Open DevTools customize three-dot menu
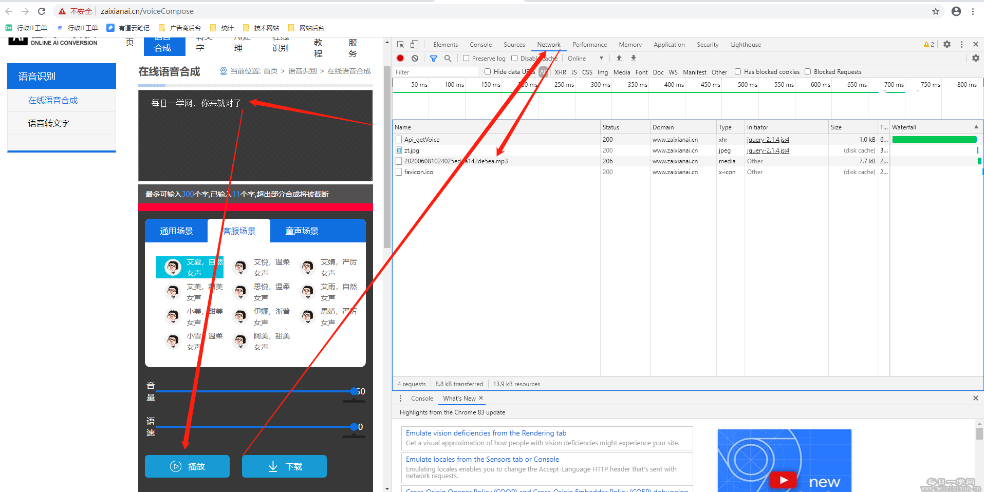The width and height of the screenshot is (984, 492). point(961,45)
